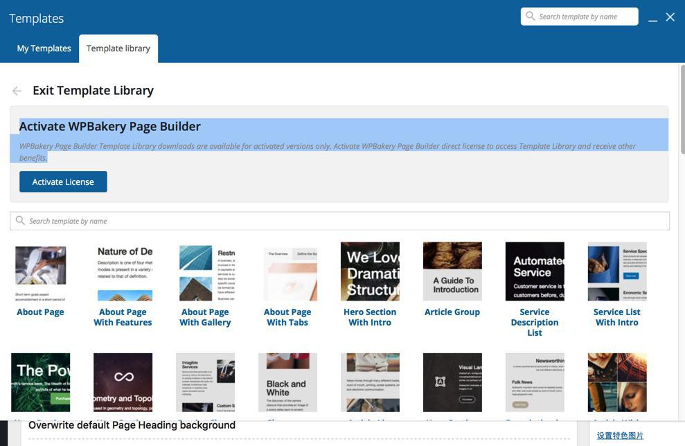
Task: Click About Page With Gallery title
Action: click(205, 317)
